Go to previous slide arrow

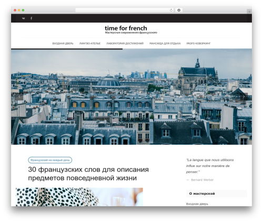[19, 97]
